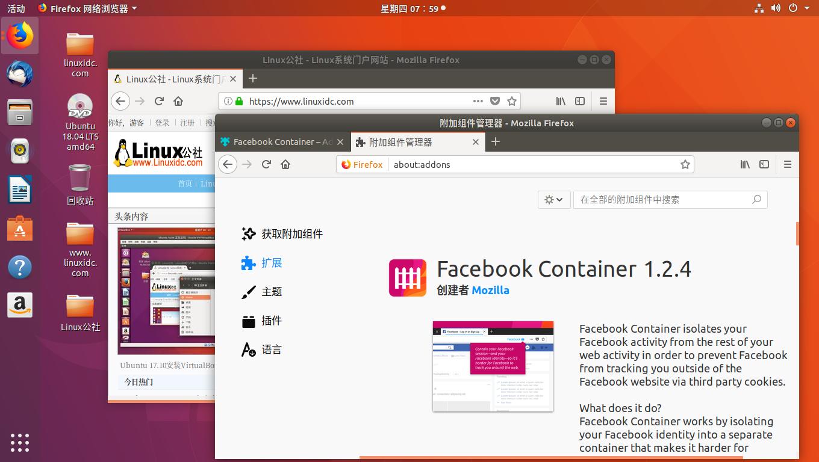Save to Pocket icon in linuxidc address bar
The height and width of the screenshot is (462, 819).
495,101
